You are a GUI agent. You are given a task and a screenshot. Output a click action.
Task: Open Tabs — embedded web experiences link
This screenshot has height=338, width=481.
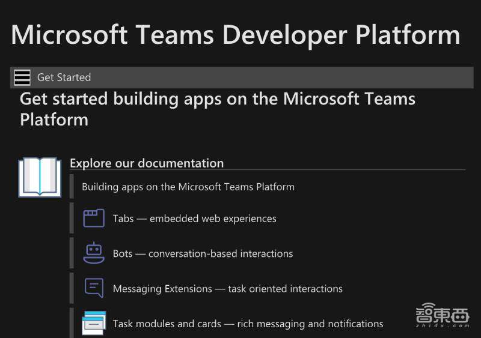[194, 219]
